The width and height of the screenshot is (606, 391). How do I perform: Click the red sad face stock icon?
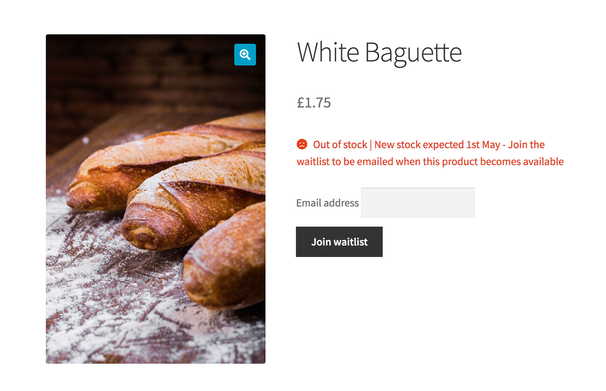tap(302, 144)
